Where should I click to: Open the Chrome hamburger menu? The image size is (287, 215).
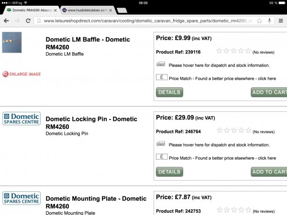(281, 21)
